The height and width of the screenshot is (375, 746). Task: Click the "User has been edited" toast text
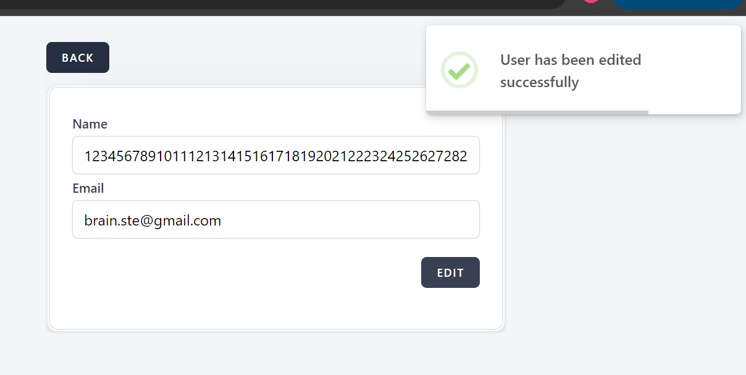[570, 60]
